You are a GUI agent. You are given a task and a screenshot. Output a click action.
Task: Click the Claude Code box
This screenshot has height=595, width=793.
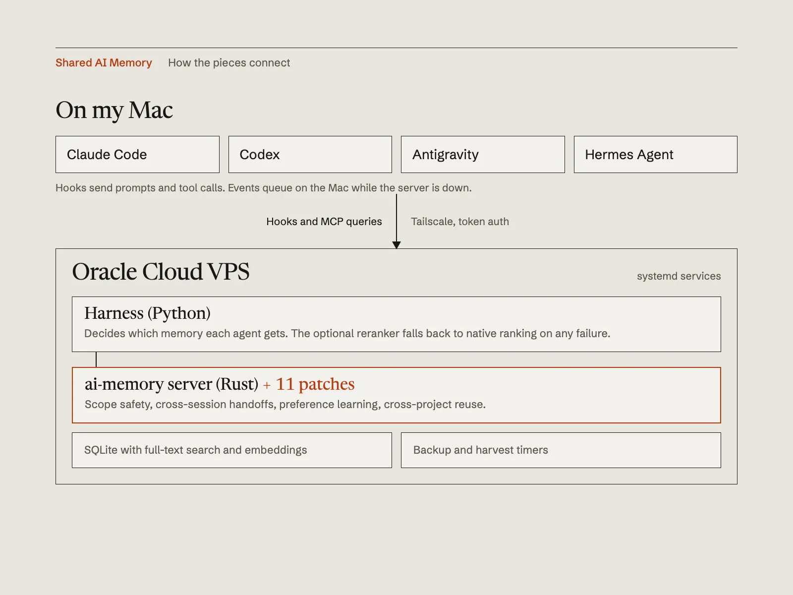click(137, 154)
